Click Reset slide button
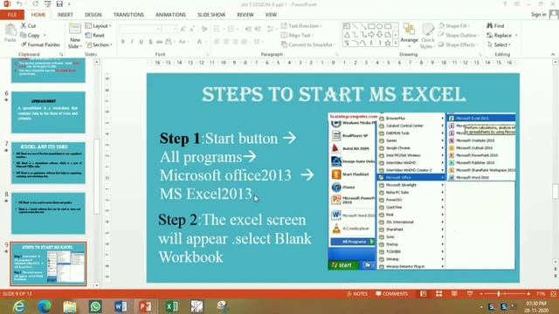The image size is (559, 314). pos(95,35)
